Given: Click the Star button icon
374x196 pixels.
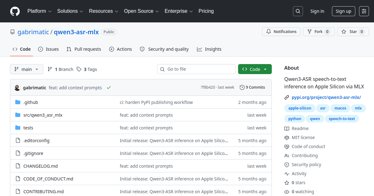Looking at the screenshot, I should click(344, 32).
